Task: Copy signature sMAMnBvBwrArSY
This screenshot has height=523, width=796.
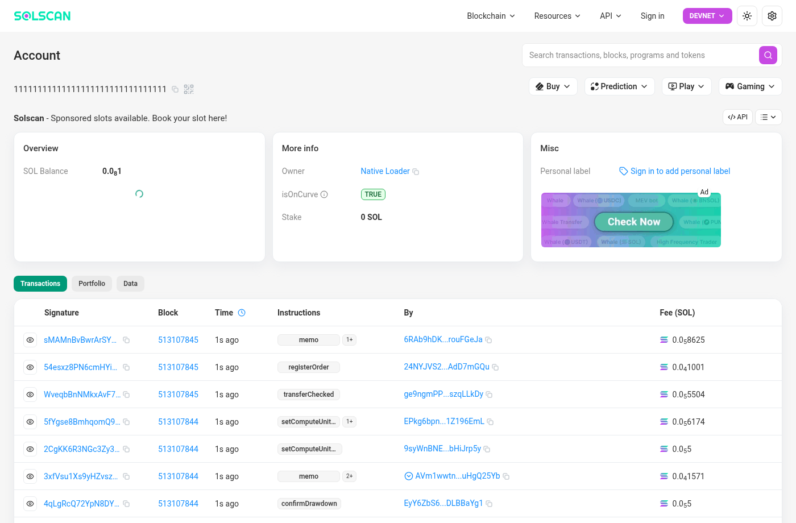Action: click(x=126, y=340)
